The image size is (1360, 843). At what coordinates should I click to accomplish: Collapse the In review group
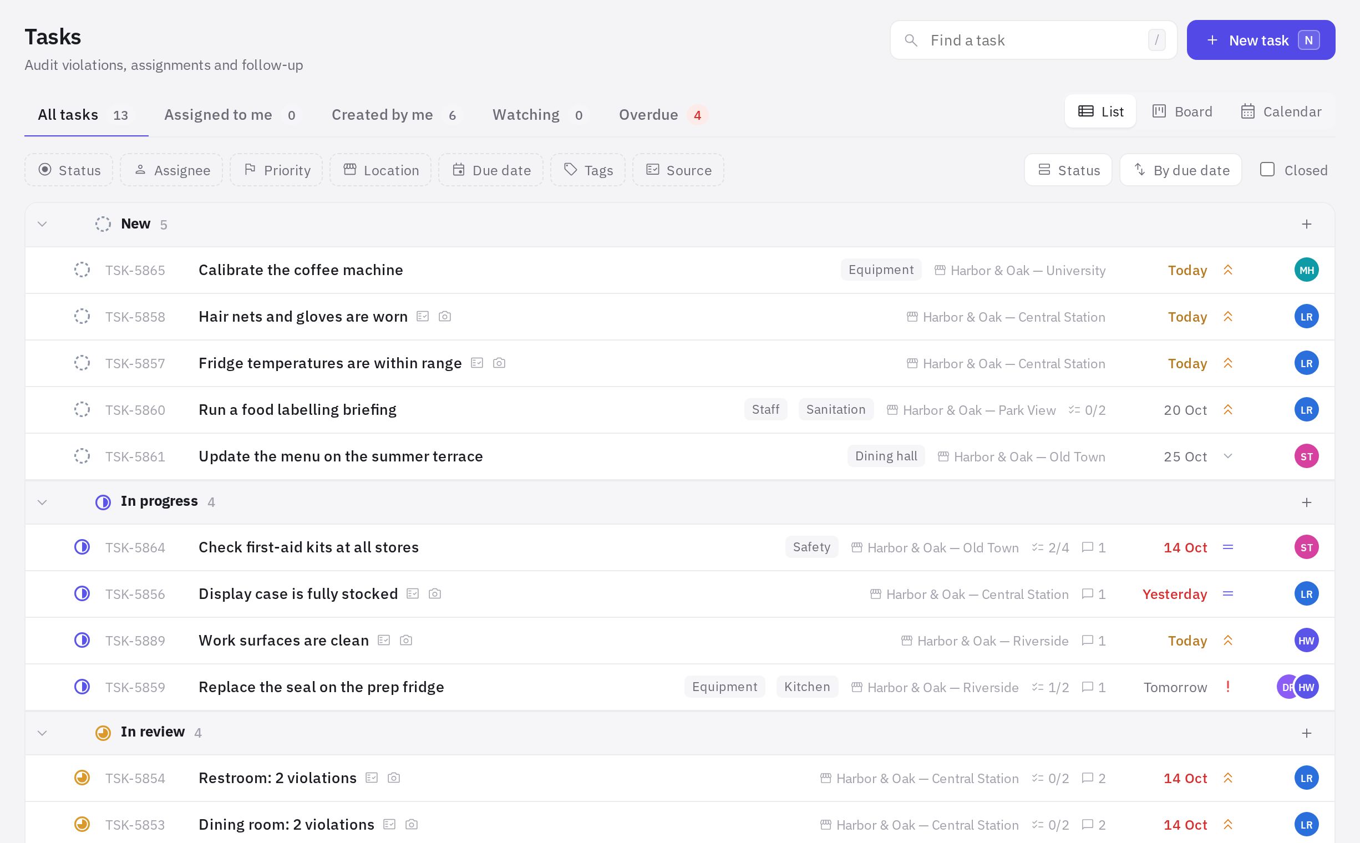[x=42, y=733]
